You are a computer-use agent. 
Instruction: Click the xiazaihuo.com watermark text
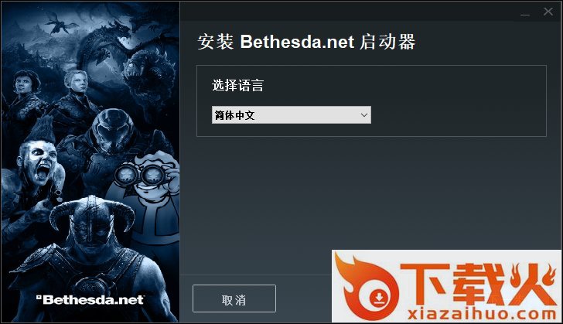pos(483,314)
